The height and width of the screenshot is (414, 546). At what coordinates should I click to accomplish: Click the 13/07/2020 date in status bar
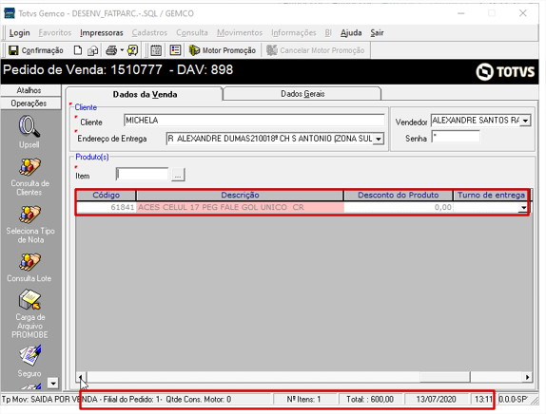point(437,400)
